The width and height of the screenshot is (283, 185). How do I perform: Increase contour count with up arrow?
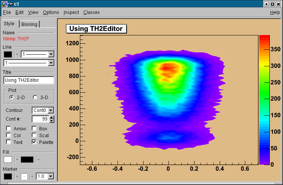52,117
